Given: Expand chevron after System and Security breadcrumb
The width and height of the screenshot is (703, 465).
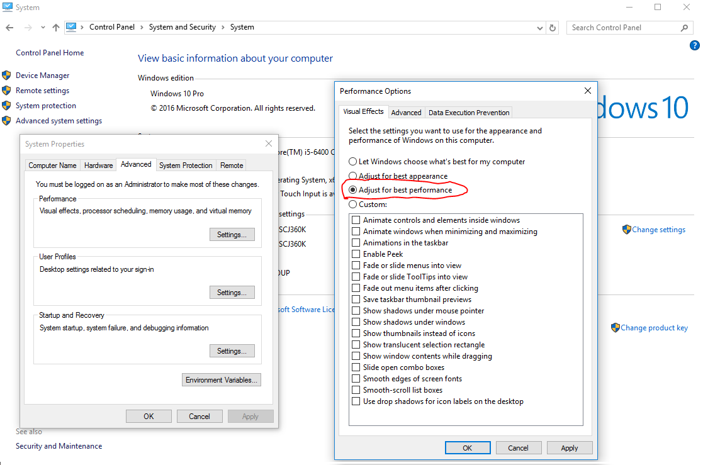Looking at the screenshot, I should [223, 27].
